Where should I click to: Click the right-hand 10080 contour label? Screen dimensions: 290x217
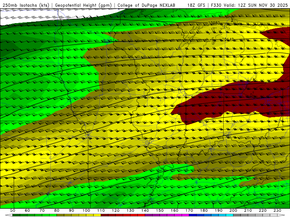coord(214,23)
